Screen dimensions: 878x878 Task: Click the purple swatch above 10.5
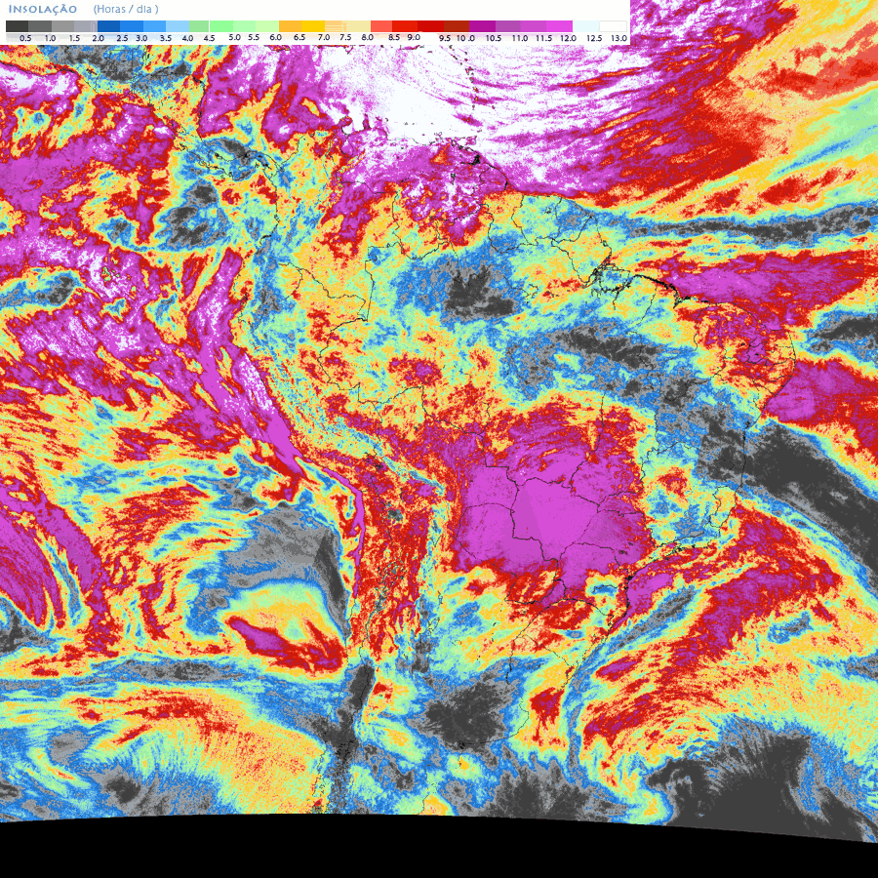click(483, 26)
